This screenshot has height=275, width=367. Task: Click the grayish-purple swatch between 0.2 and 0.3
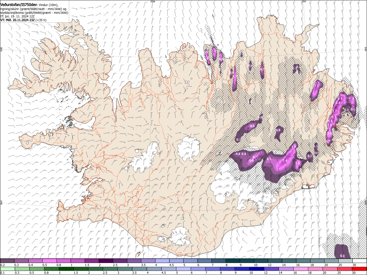tap(7, 261)
